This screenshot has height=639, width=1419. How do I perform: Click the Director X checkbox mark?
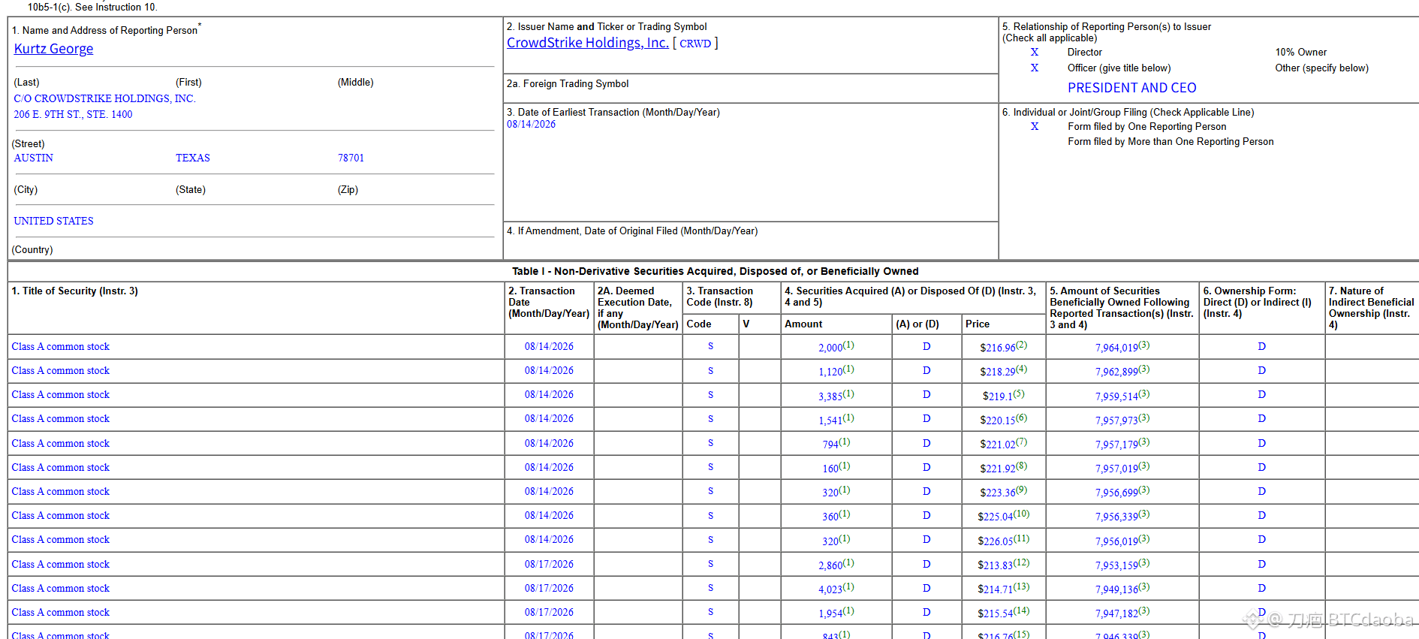click(x=1035, y=52)
